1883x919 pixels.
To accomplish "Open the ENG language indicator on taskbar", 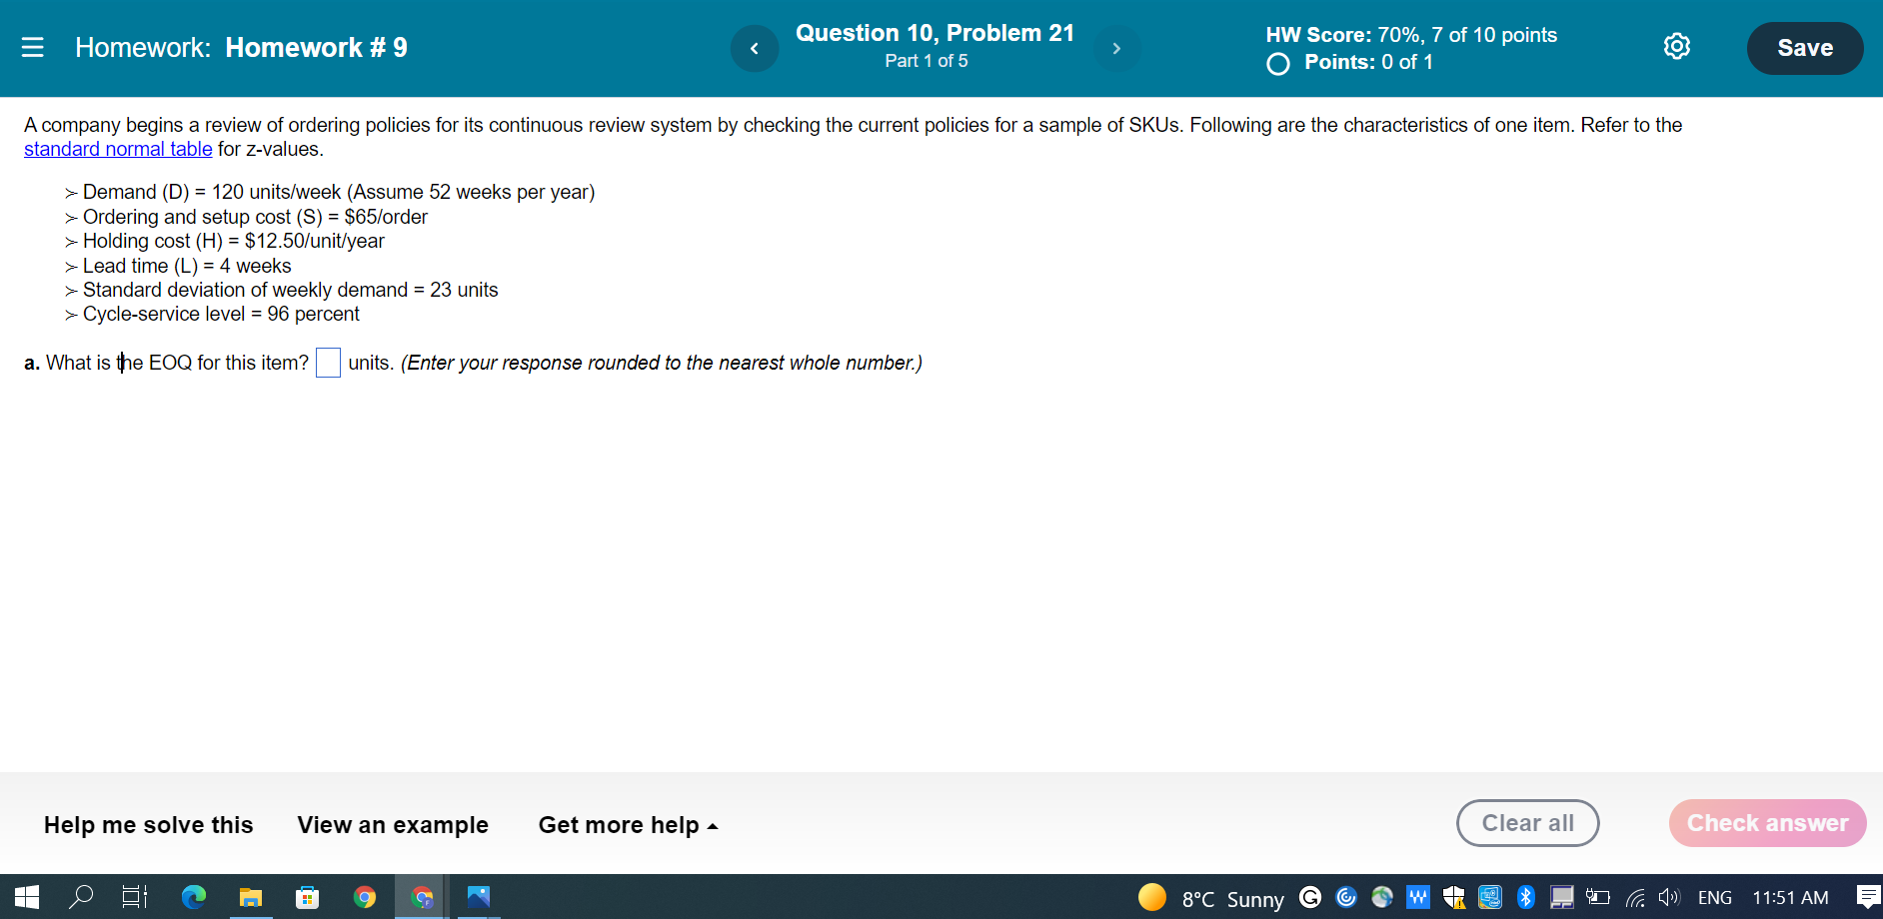I will tap(1715, 897).
